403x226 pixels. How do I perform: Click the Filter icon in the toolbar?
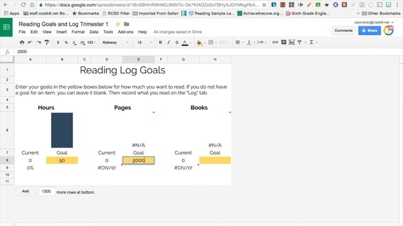point(300,42)
